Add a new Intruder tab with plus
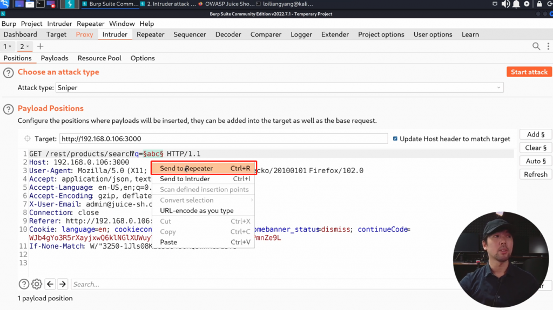The width and height of the screenshot is (553, 310). coord(40,46)
